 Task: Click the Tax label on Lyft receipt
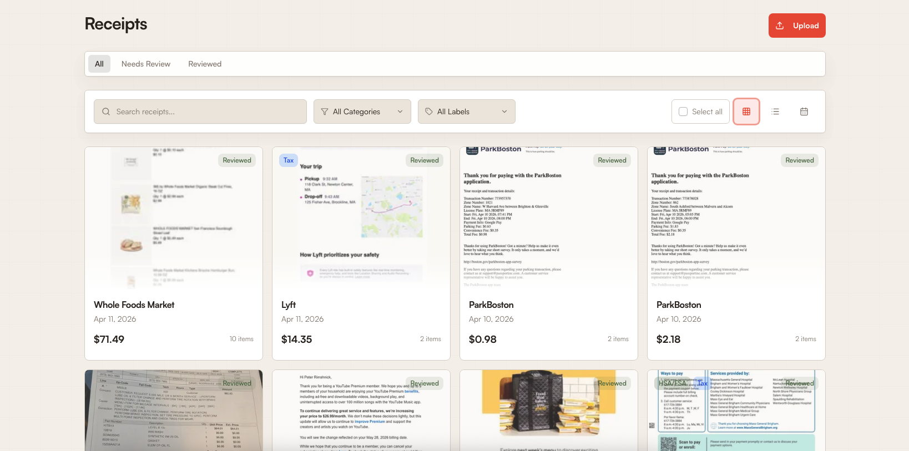pyautogui.click(x=289, y=160)
